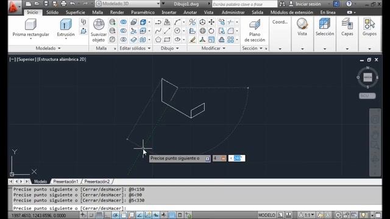
Task: Toggle ortho mode in status bar
Action: [x=107, y=215]
